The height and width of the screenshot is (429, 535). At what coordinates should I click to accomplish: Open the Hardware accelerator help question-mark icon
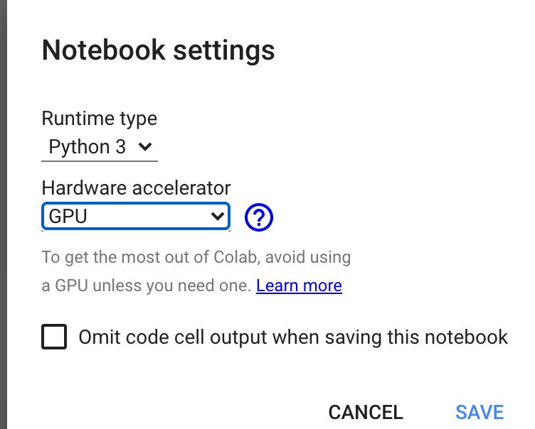[x=259, y=217]
